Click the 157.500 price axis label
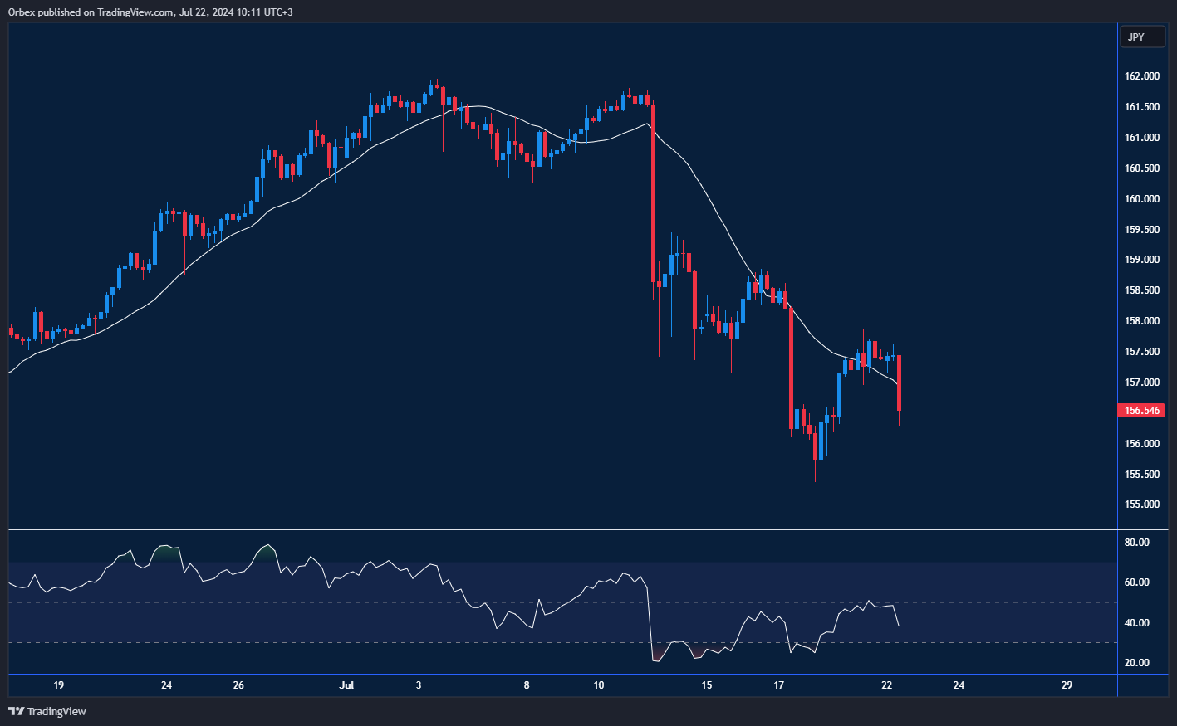This screenshot has width=1177, height=726. pos(1142,352)
